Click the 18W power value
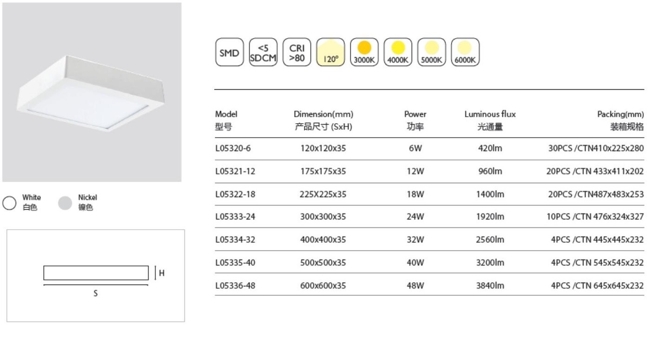The height and width of the screenshot is (337, 652). point(415,194)
